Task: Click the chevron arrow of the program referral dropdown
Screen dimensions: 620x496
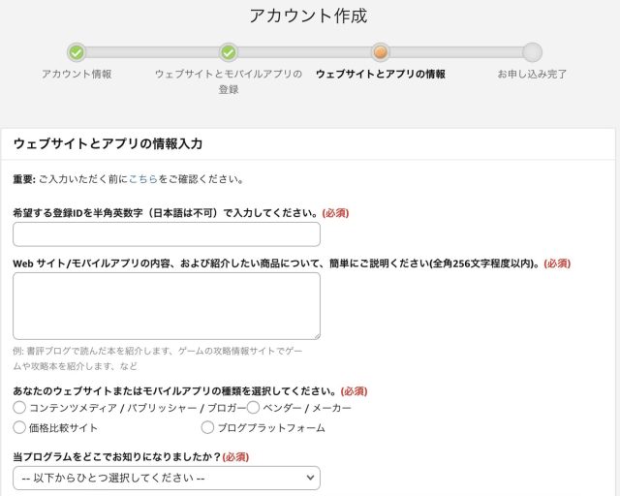Action: point(309,478)
